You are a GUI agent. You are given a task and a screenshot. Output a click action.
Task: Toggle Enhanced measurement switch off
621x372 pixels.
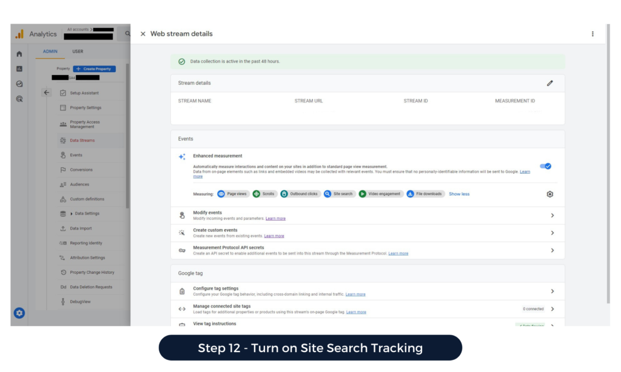(546, 166)
